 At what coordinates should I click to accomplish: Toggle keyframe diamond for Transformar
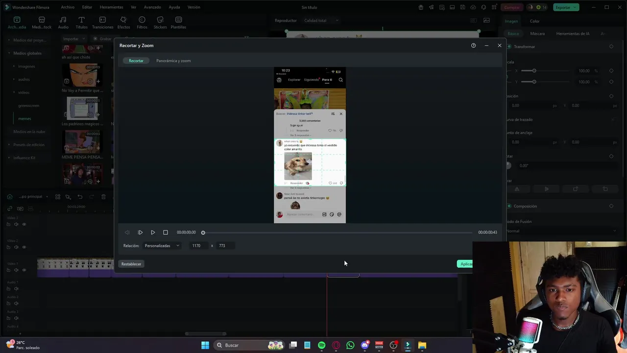tap(611, 47)
